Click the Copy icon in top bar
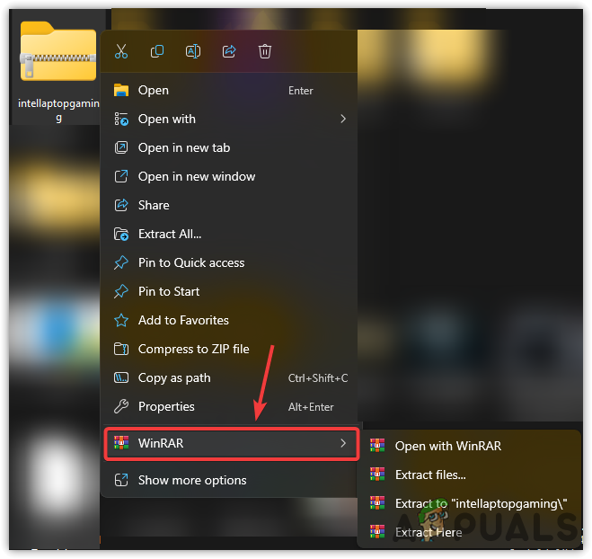Screen dimensions: 592x559 pyautogui.click(x=157, y=51)
